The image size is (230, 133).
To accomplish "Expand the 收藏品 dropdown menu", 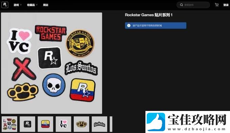I will click(x=32, y=5).
